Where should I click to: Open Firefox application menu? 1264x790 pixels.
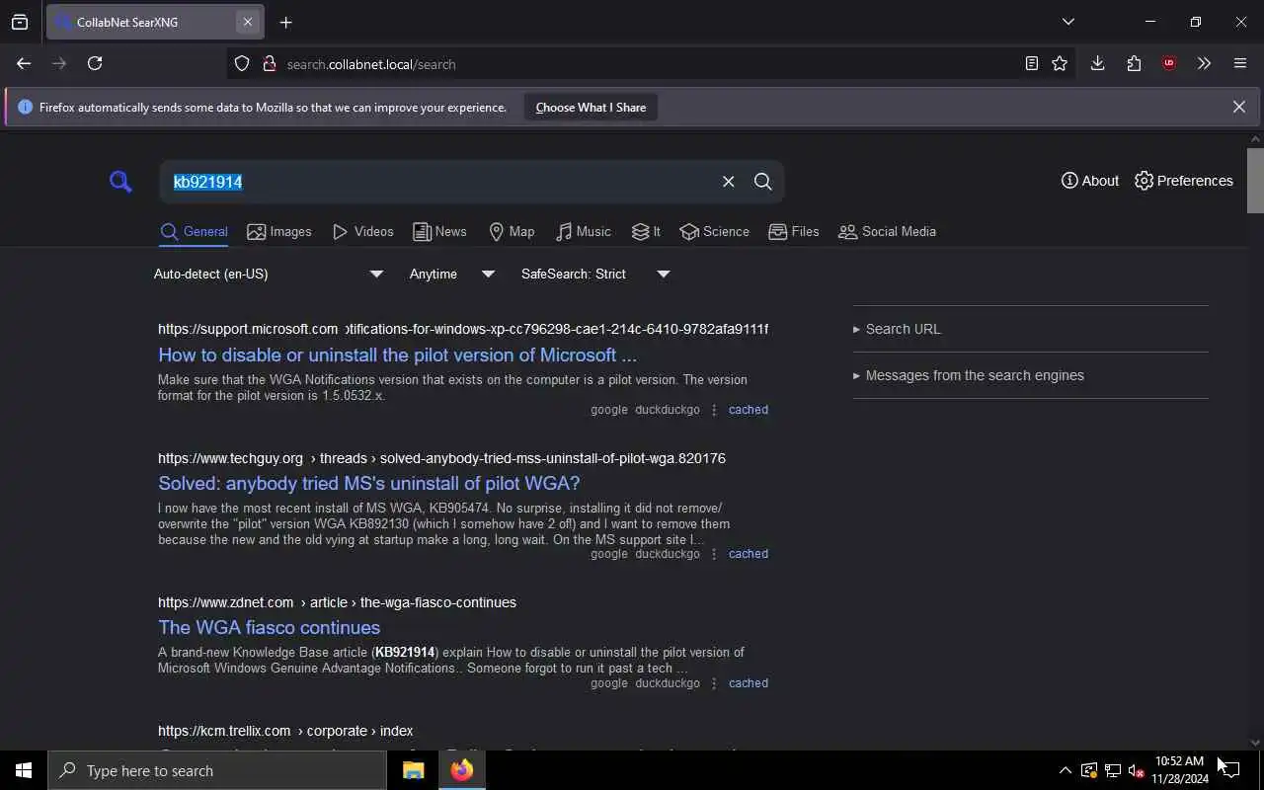coord(1240,63)
